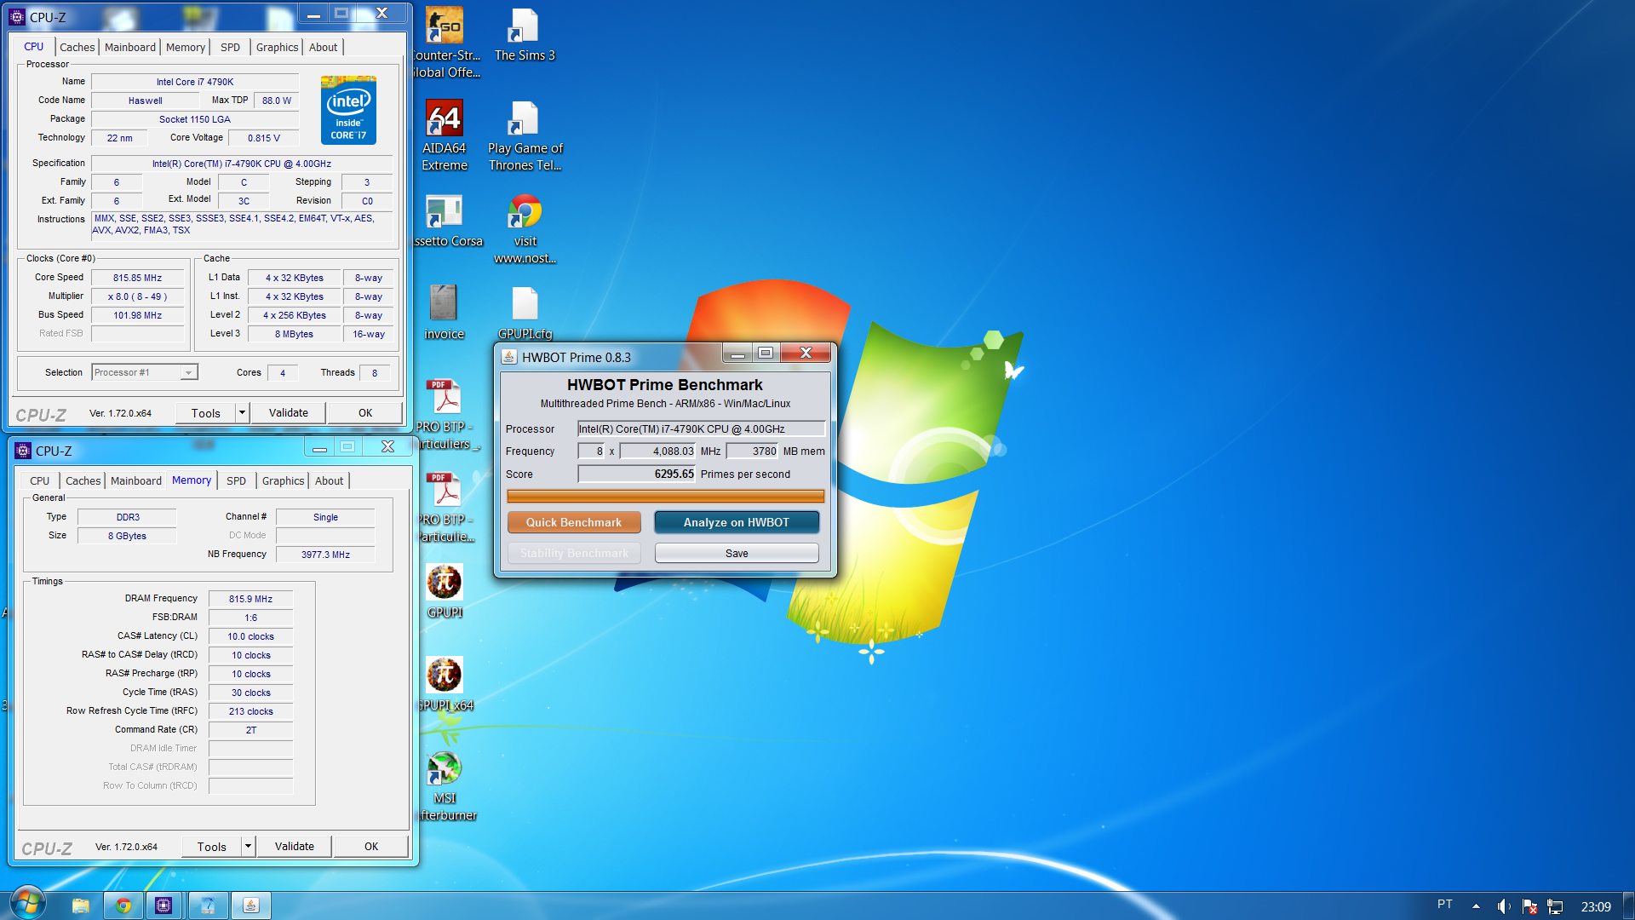
Task: Switch to the CPU-Z taskbar button
Action: 164,906
